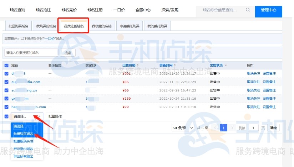The image size is (294, 167).
Task: Open the 我的委托购买 tab
Action: 157,26
